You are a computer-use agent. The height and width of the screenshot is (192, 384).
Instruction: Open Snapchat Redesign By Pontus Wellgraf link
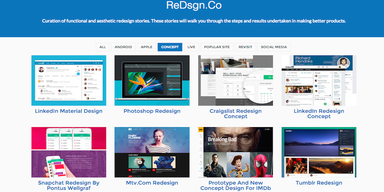point(69,185)
